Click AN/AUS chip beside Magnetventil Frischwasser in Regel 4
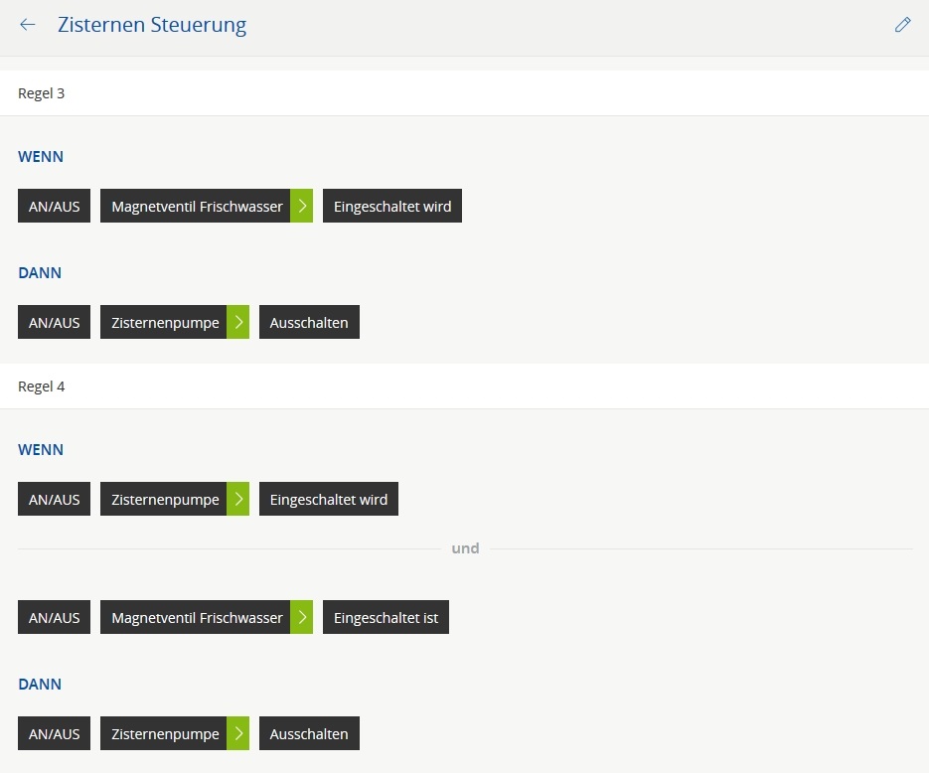 click(x=54, y=618)
